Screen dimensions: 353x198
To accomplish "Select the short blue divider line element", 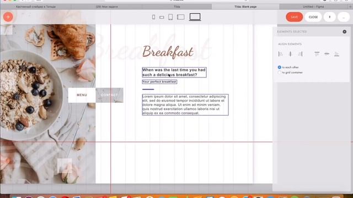I will coord(148,89).
